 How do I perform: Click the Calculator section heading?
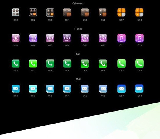[x=78, y=3]
